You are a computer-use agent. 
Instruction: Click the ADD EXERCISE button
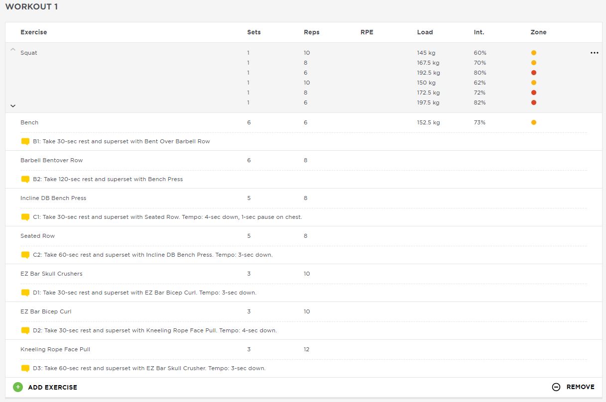click(45, 387)
